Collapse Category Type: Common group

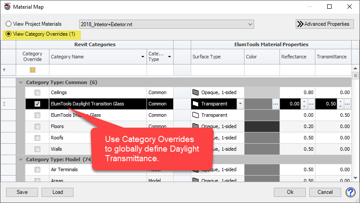click(21, 82)
